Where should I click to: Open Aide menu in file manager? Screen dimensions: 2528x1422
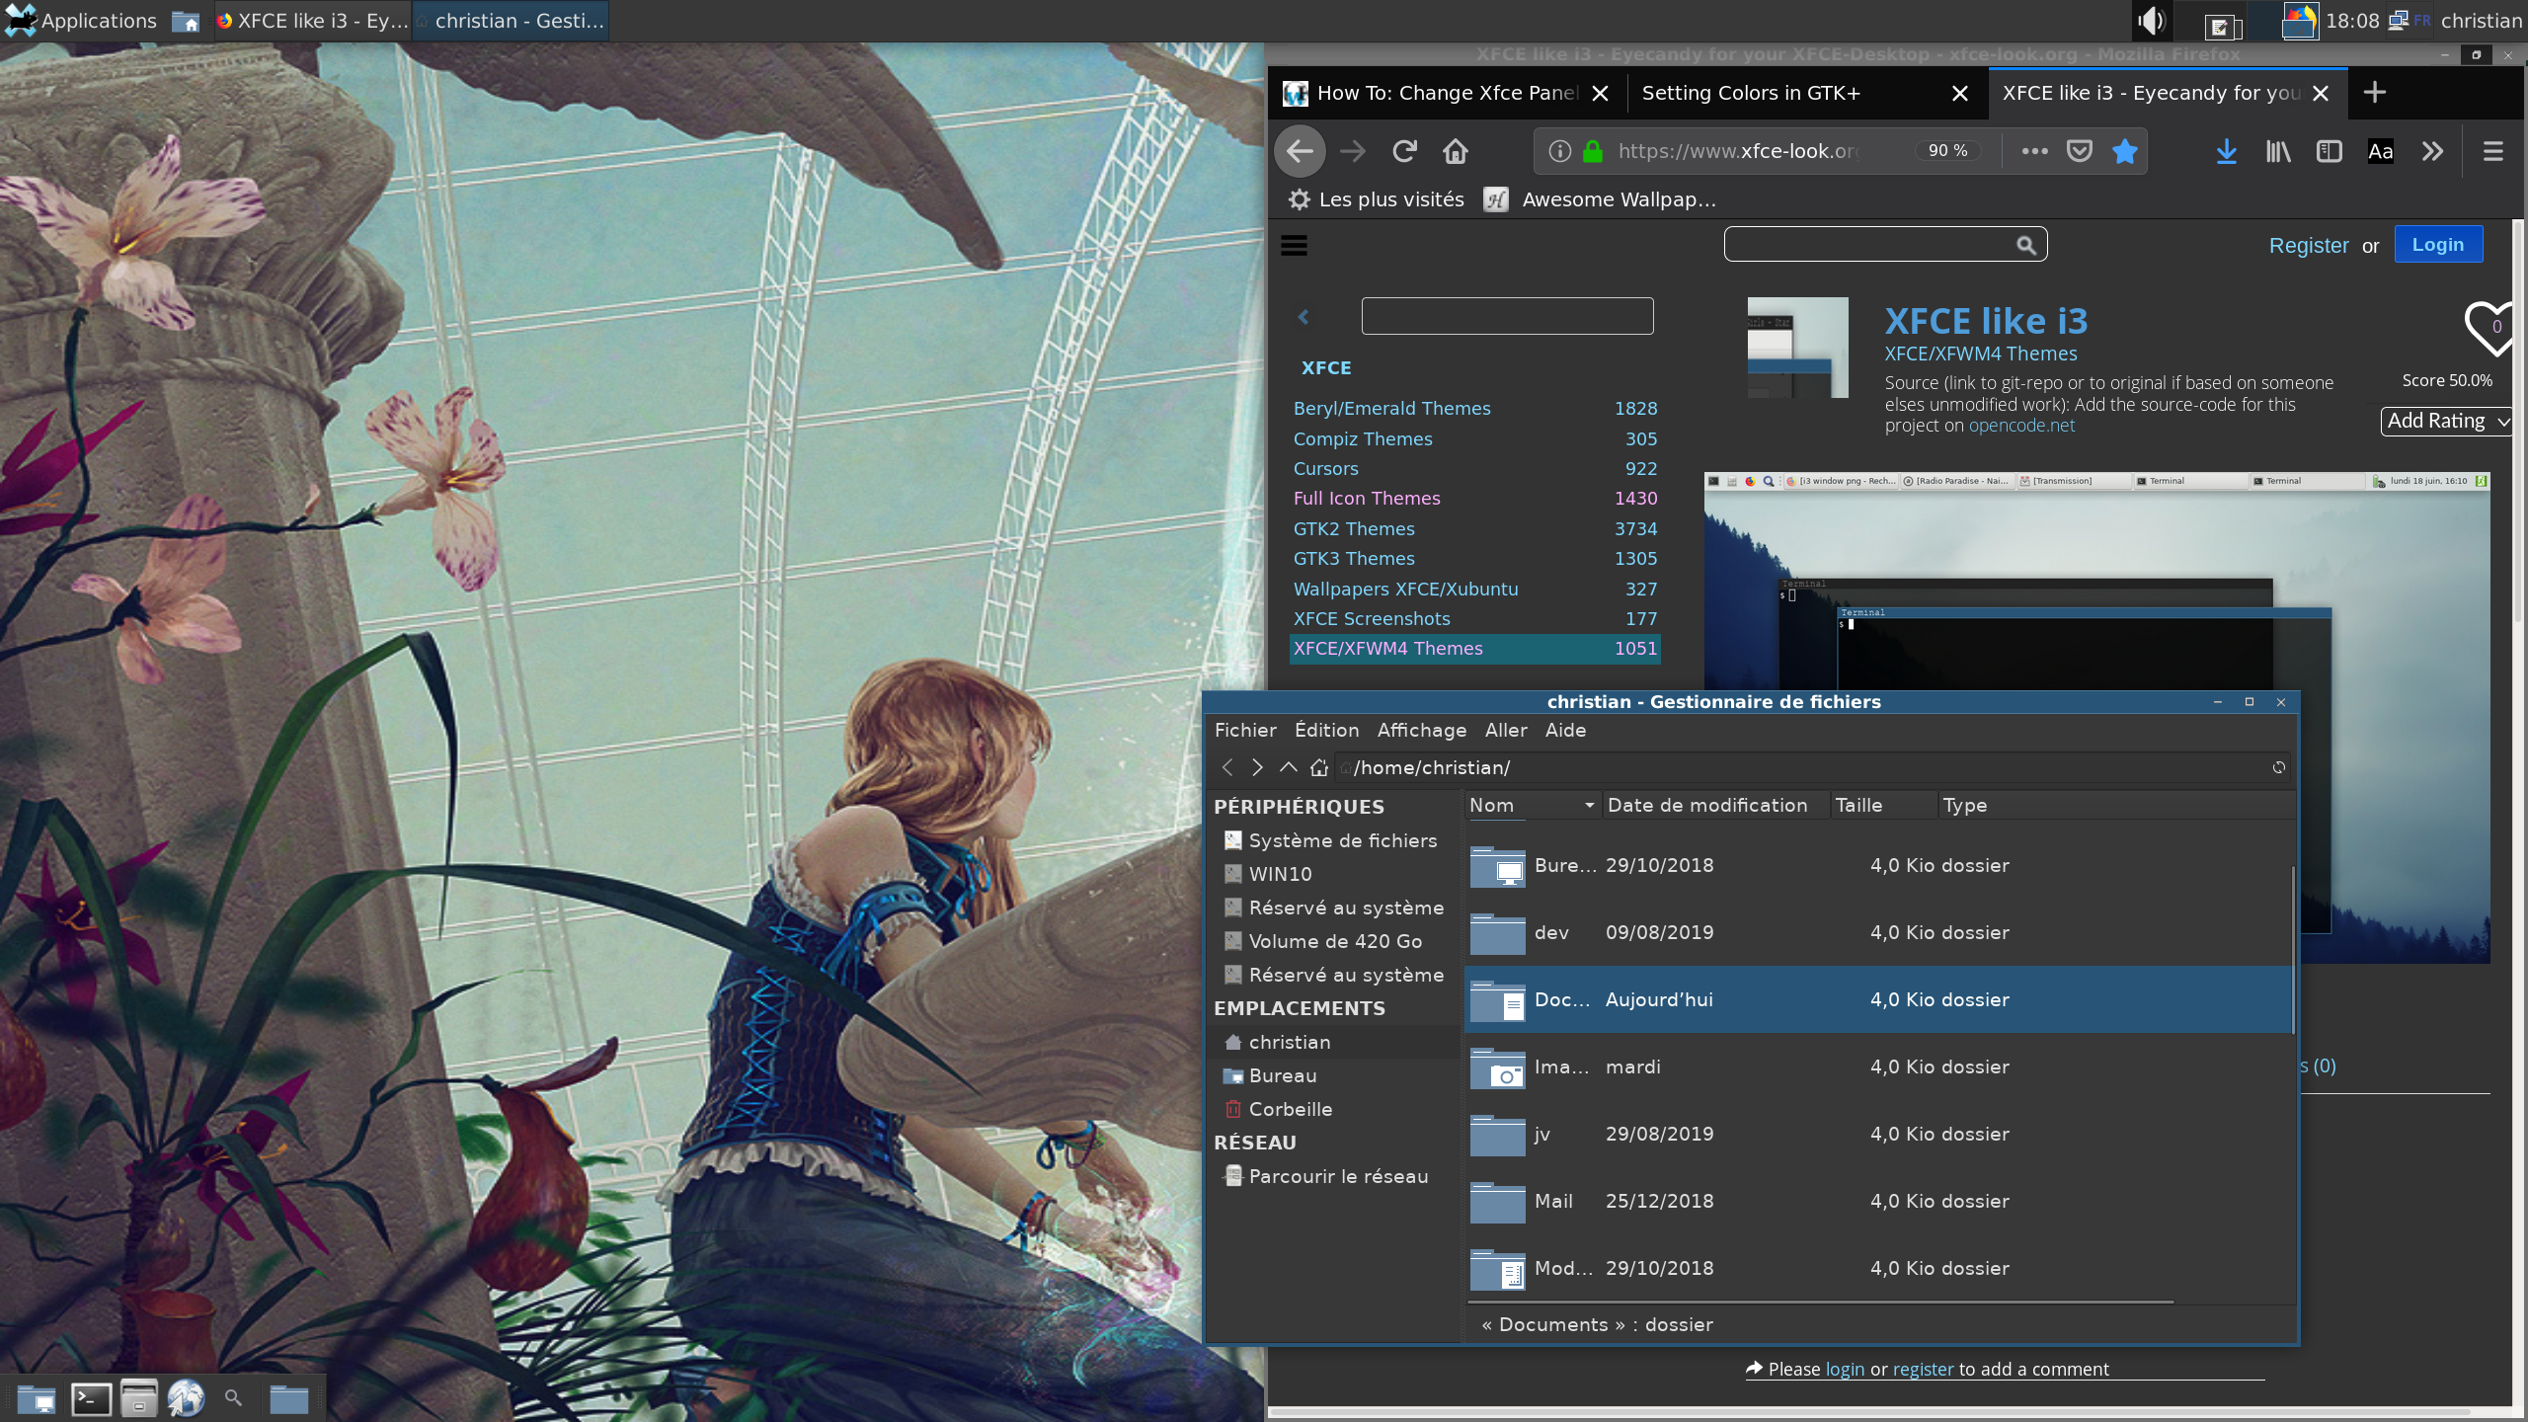(1565, 730)
